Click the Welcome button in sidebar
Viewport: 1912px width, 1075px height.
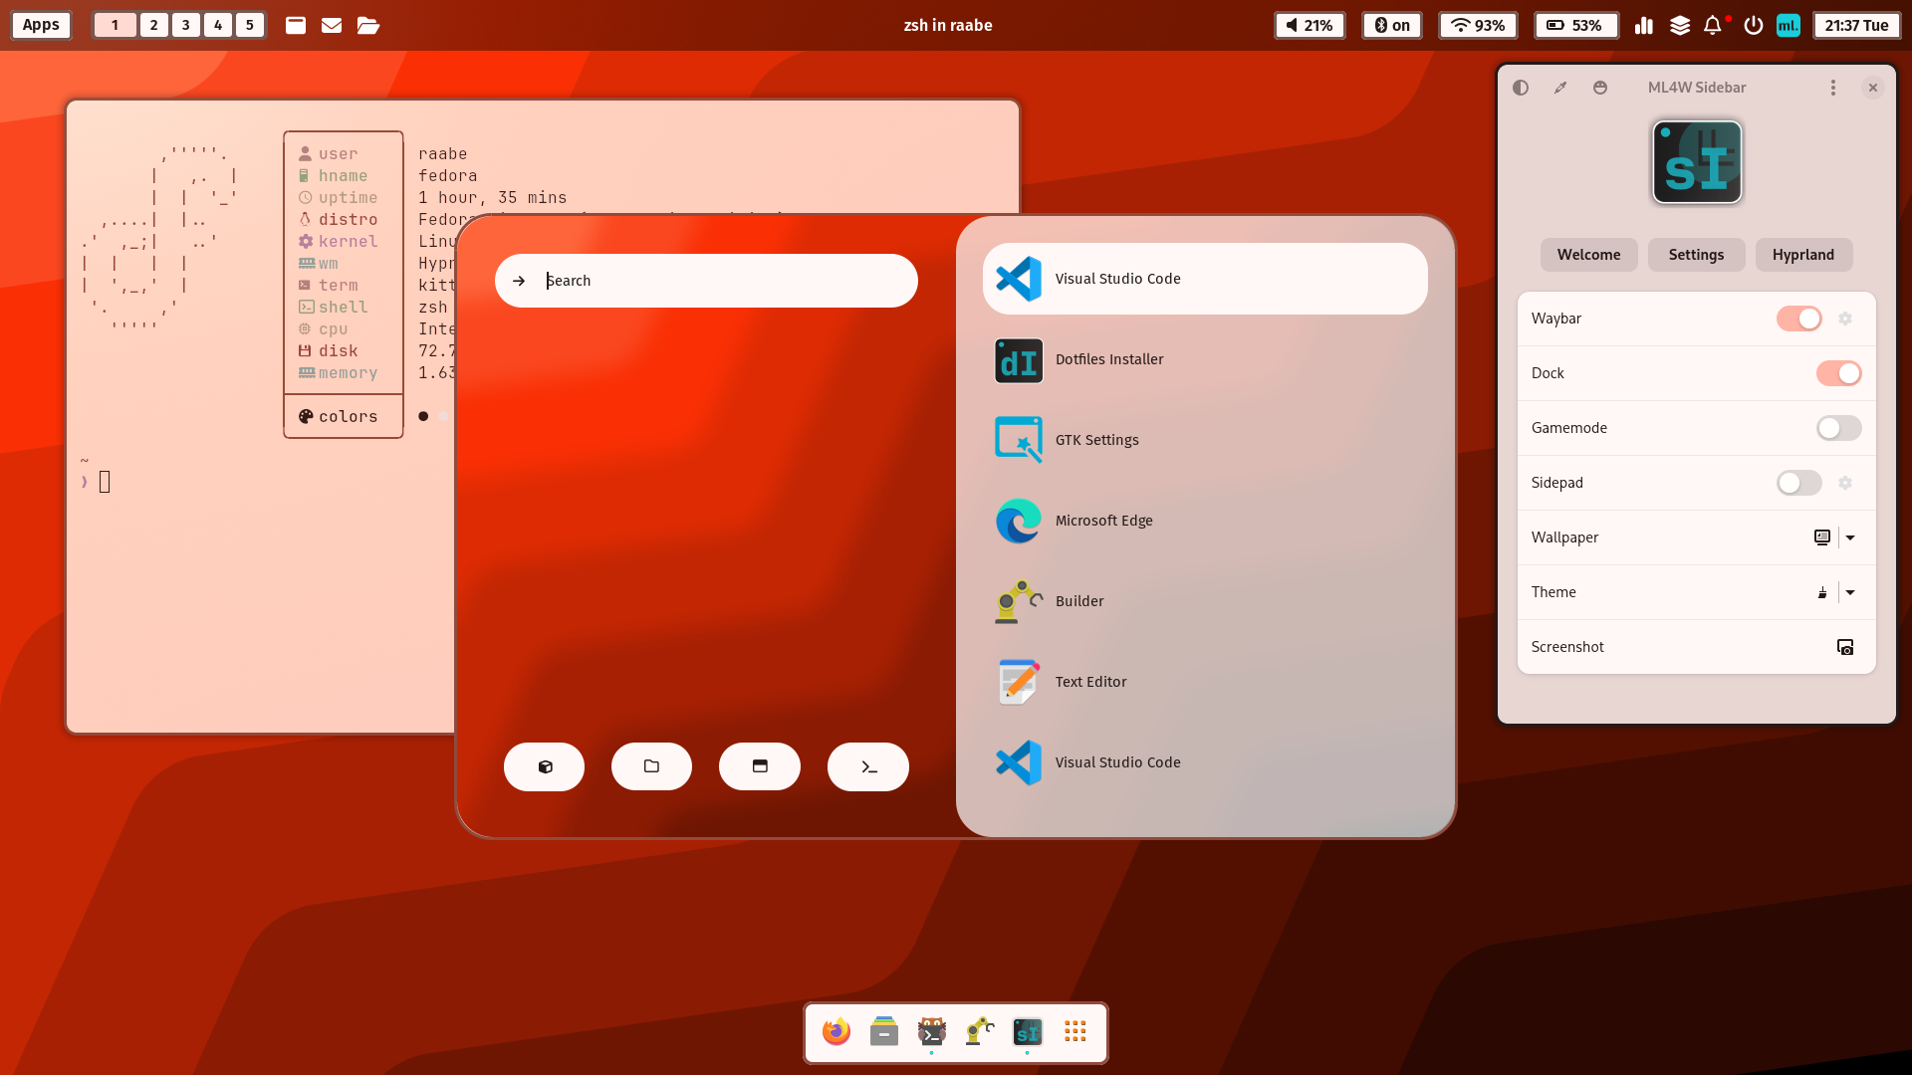[1588, 255]
